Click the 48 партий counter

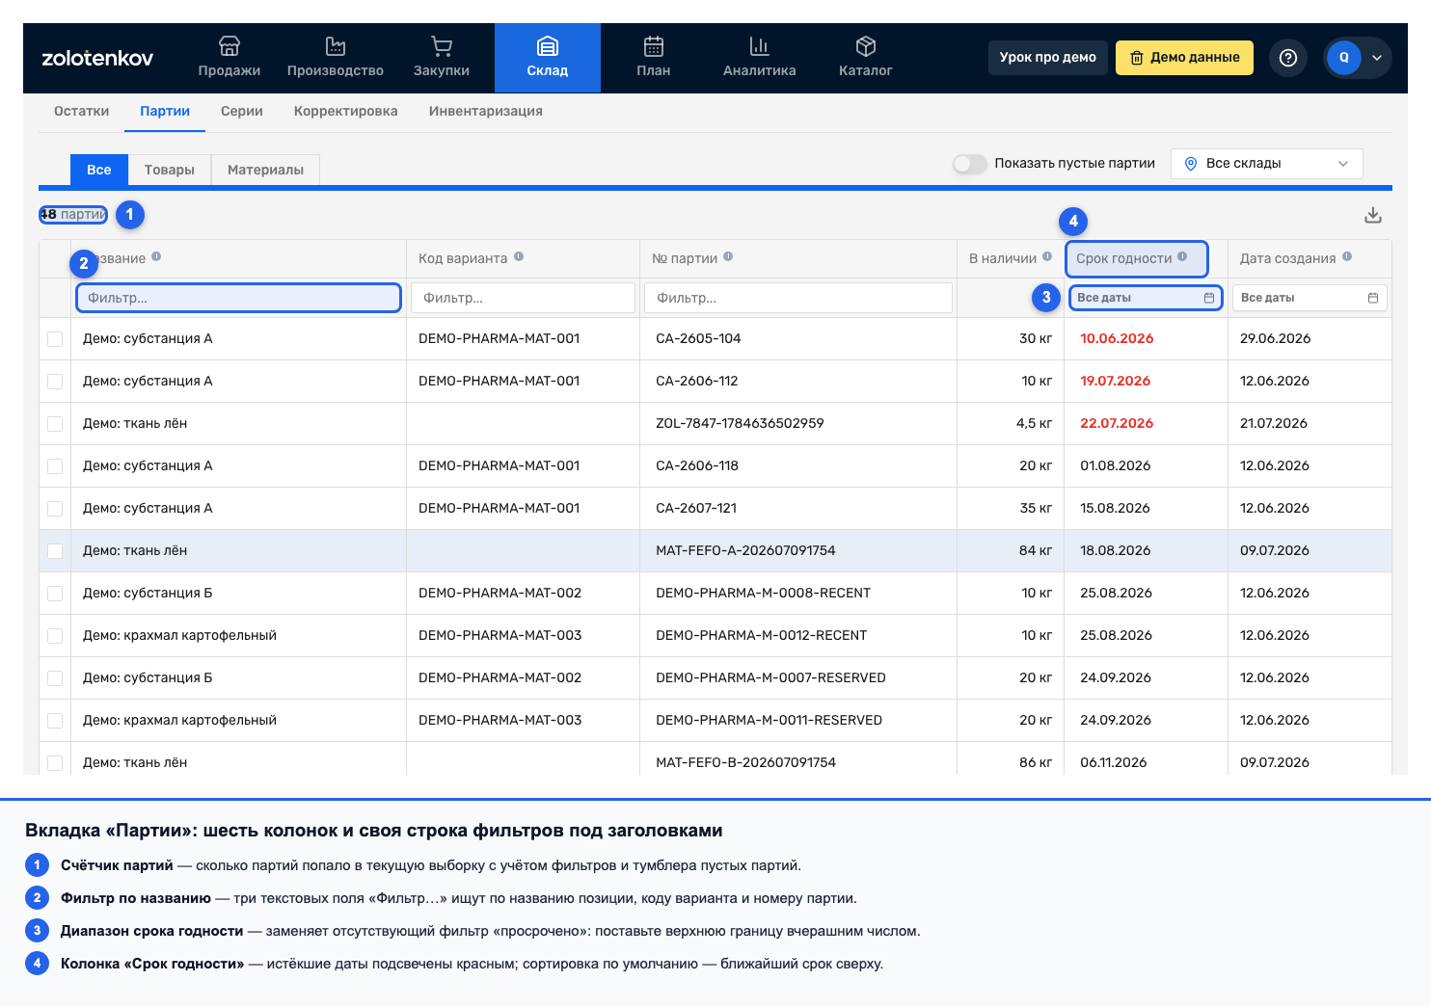tap(73, 215)
